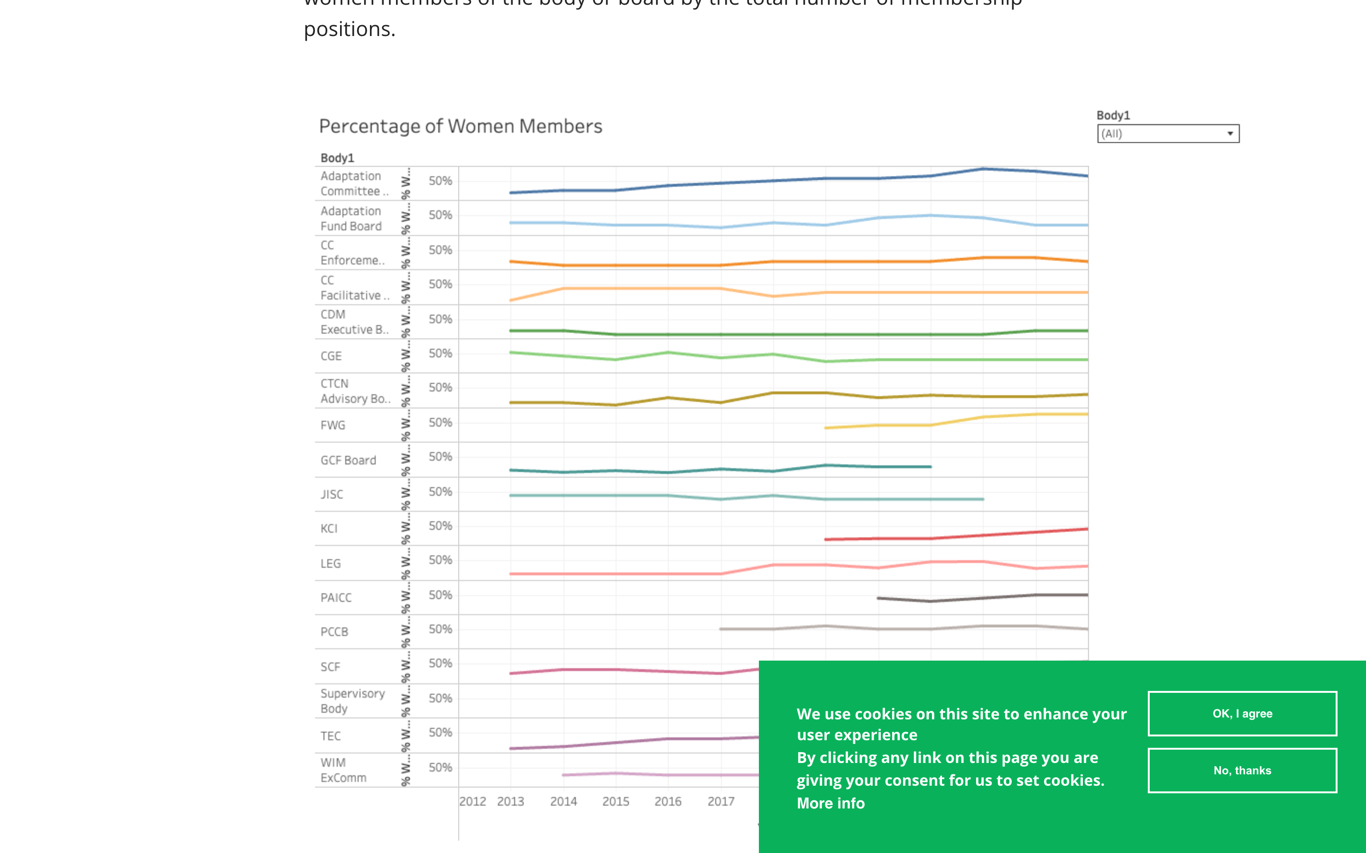Viewport: 1366px width, 853px height.
Task: Click the 2017 axis year label
Action: (721, 800)
